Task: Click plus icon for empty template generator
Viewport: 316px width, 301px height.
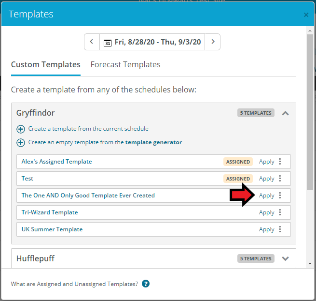Action: click(21, 143)
